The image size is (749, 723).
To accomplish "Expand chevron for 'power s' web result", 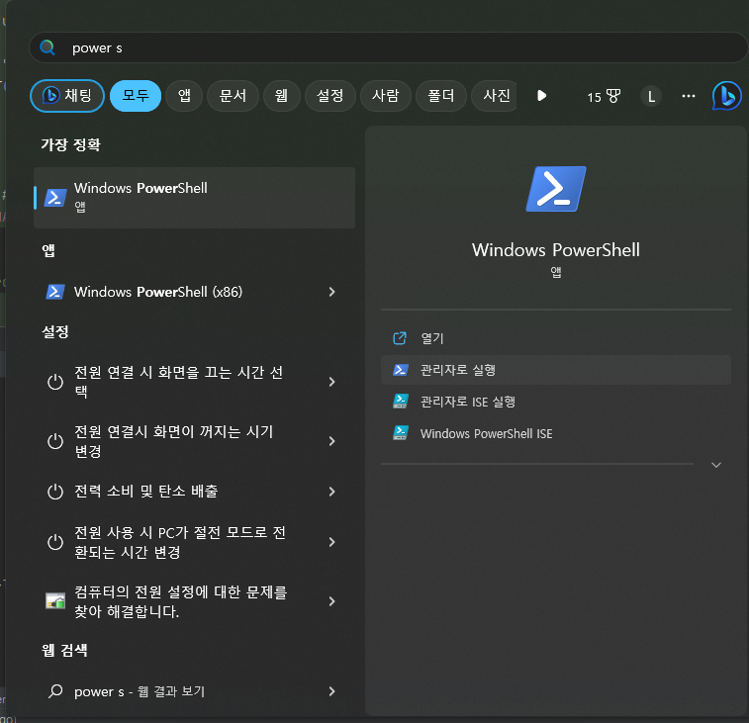I will (332, 691).
